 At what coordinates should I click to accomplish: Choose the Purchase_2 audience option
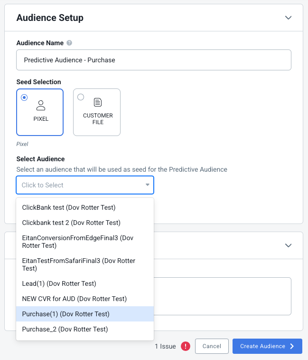(85, 329)
